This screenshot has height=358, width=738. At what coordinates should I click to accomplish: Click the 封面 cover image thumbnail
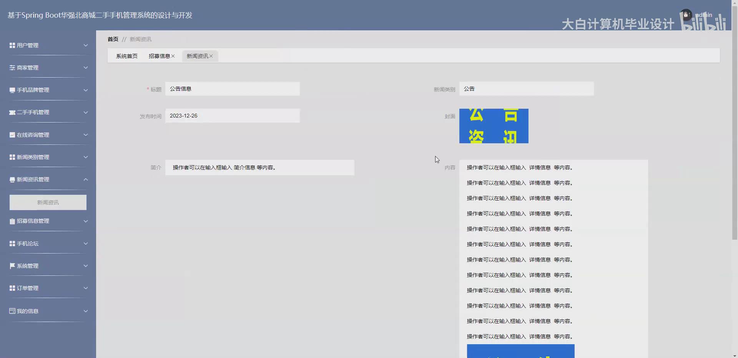click(x=494, y=126)
